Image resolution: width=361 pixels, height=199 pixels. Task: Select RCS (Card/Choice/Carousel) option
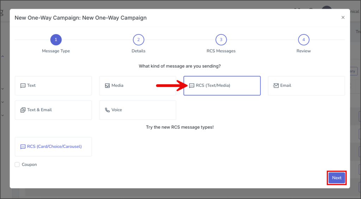coord(53,147)
